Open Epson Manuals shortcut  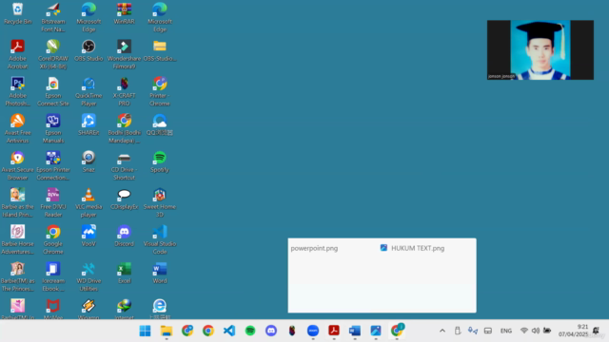tap(53, 129)
